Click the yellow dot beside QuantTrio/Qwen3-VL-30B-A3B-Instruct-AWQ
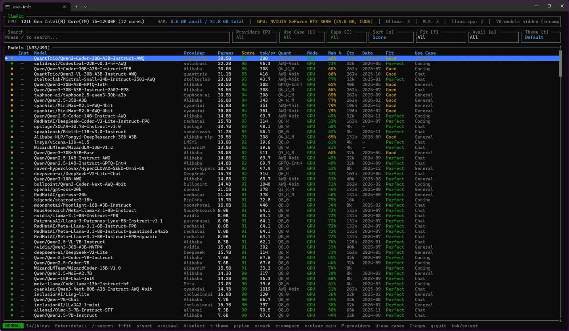The width and height of the screenshot is (569, 331). click(x=12, y=74)
